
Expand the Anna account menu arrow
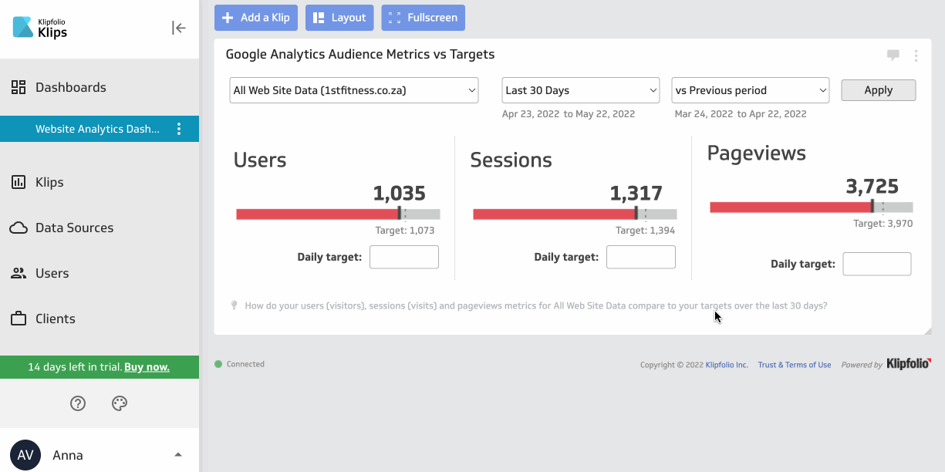(x=178, y=455)
